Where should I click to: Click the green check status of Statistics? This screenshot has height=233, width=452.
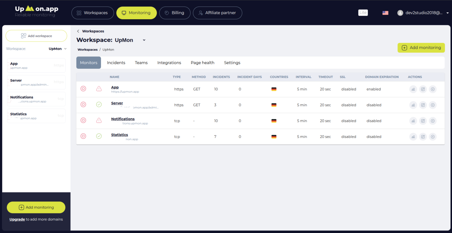99,136
